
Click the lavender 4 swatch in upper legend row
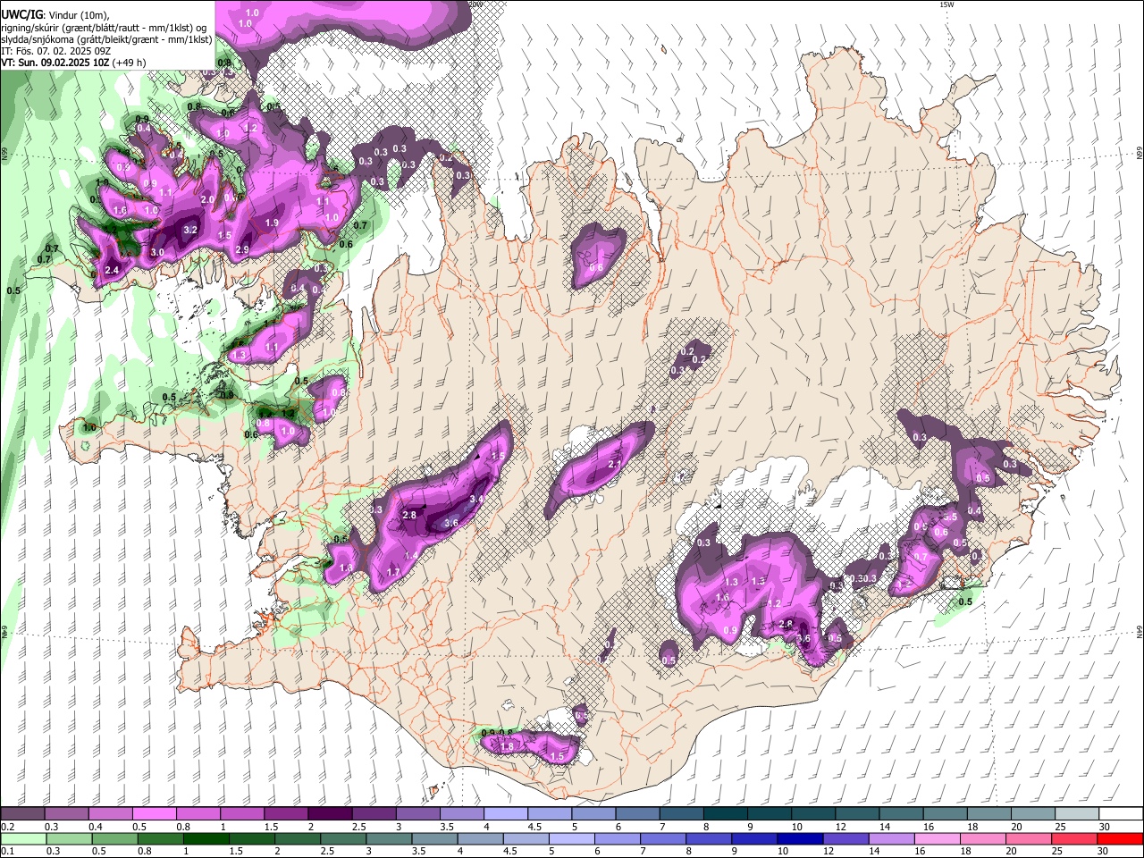tap(505, 814)
